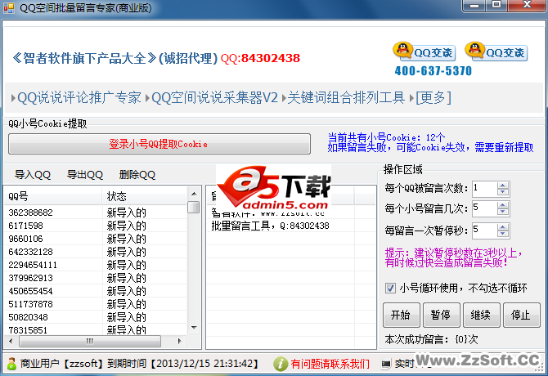The height and width of the screenshot is (376, 548).
Task: Click 有问题请联系我们 link
Action: click(x=330, y=364)
